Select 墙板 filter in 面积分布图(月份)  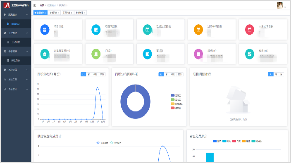point(95,74)
